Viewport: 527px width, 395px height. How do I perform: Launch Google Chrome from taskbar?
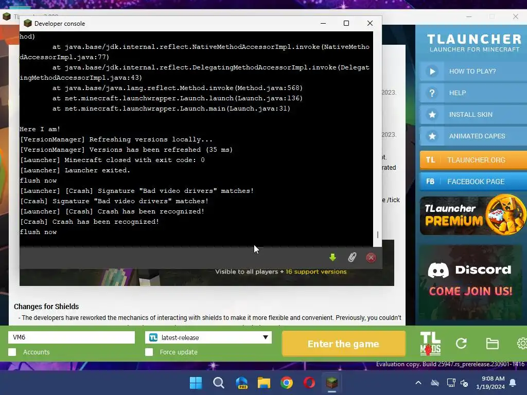click(286, 383)
